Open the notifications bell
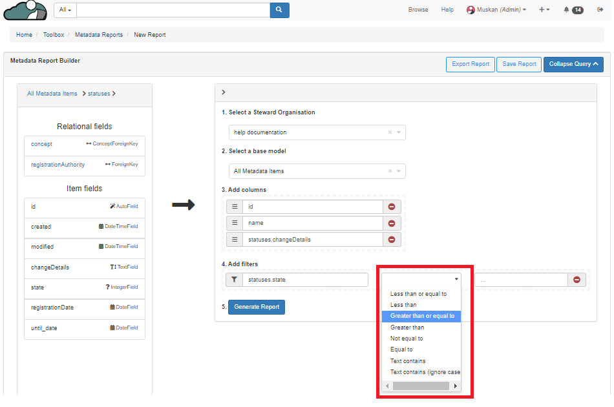 point(567,10)
